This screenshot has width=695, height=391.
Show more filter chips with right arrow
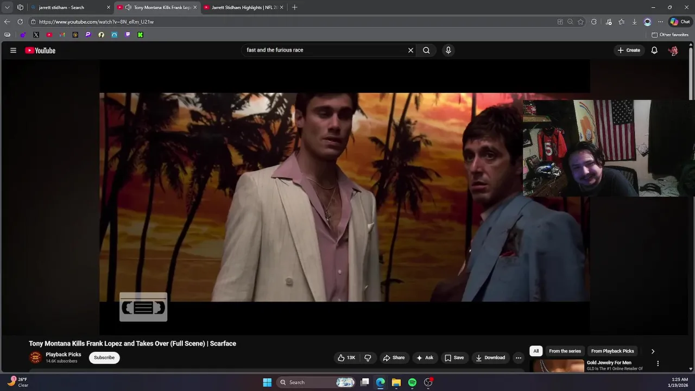[653, 351]
